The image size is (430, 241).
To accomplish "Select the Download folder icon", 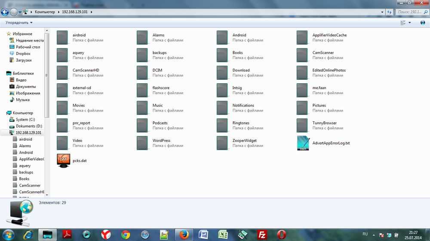I will (x=222, y=72).
